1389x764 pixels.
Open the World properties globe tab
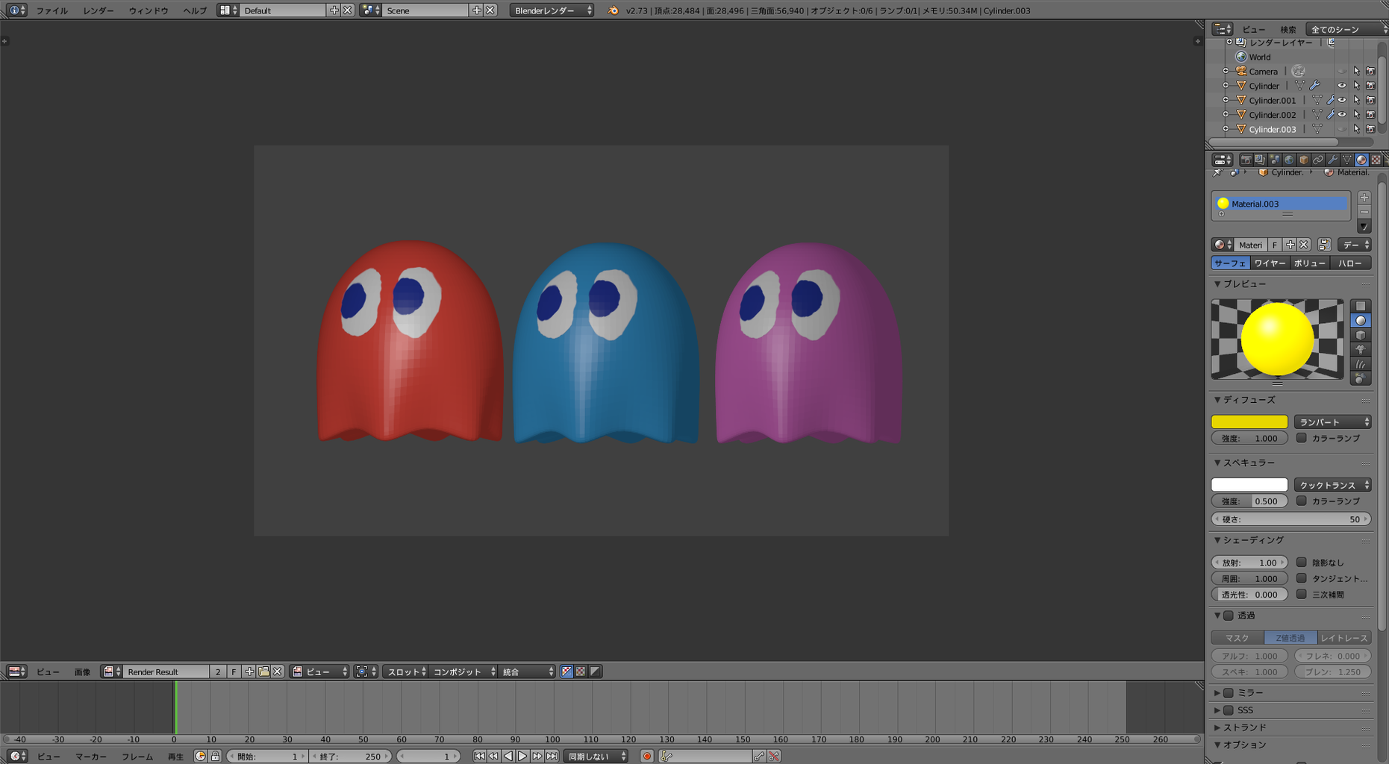(x=1289, y=160)
